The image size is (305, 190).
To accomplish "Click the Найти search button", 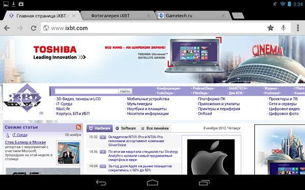I will click(x=125, y=91).
